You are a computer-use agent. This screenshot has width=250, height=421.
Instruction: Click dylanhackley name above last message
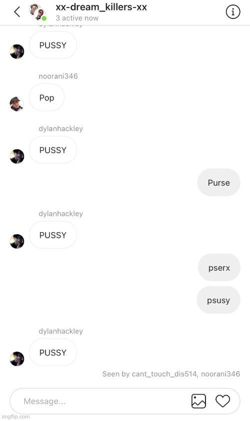[61, 331]
